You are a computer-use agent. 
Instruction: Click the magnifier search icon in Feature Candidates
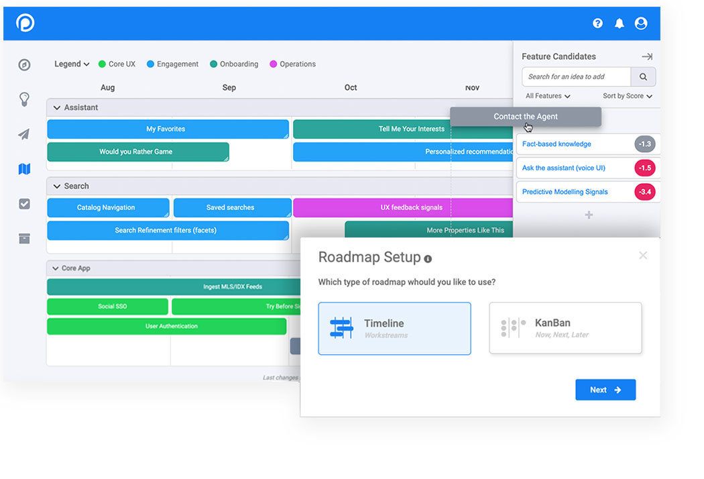(642, 76)
